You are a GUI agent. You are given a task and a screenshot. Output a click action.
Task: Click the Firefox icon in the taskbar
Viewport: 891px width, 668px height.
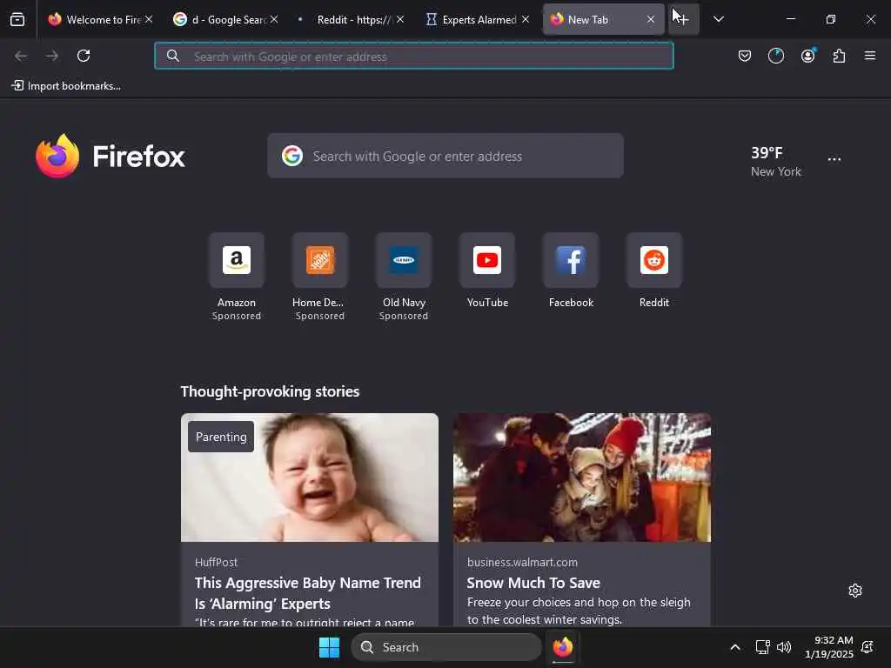(x=563, y=647)
